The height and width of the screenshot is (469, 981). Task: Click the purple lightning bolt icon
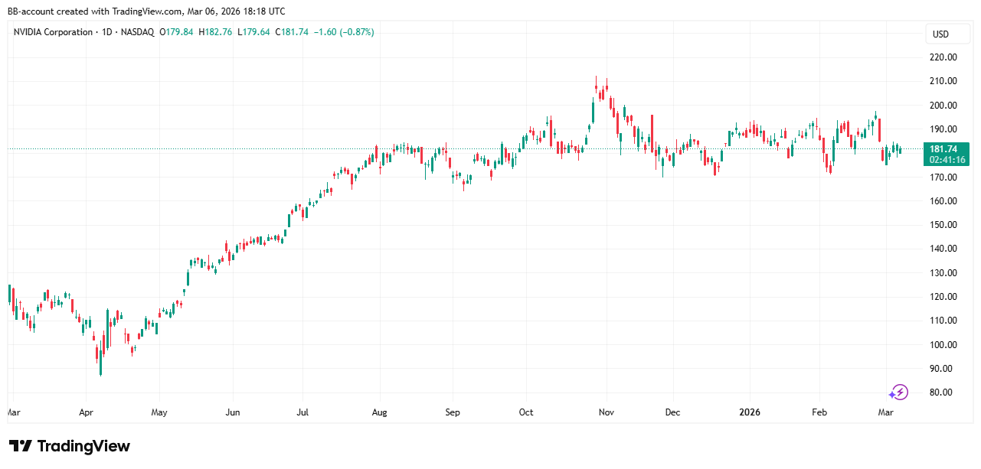[898, 392]
